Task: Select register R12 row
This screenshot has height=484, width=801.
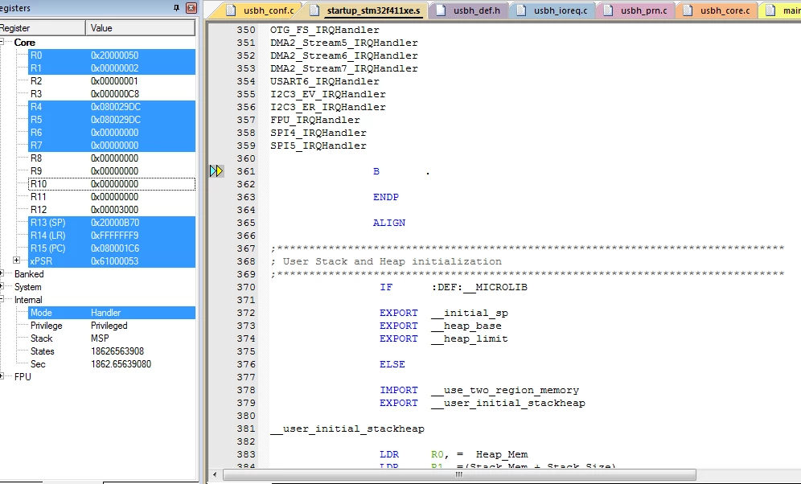Action: pyautogui.click(x=112, y=209)
